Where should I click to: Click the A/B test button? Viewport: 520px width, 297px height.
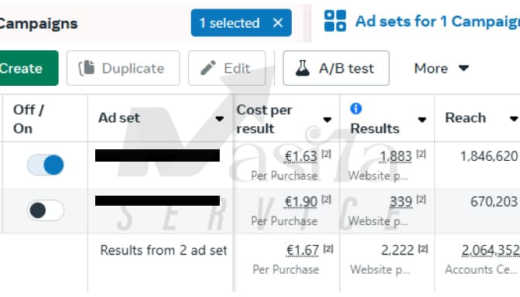(x=336, y=68)
